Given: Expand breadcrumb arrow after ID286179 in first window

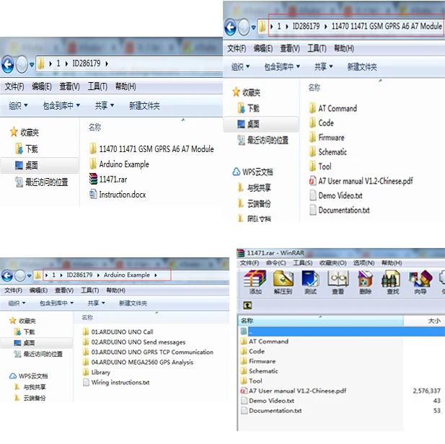Looking at the screenshot, I should point(107,63).
